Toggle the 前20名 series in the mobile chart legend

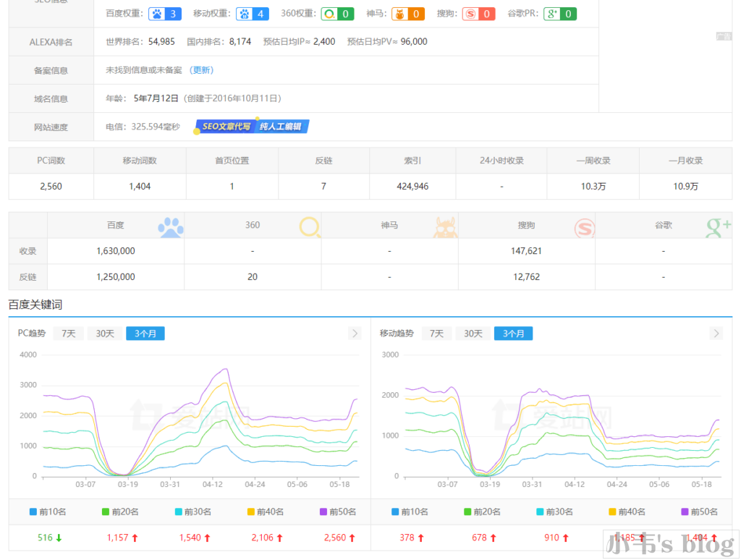pyautogui.click(x=483, y=512)
